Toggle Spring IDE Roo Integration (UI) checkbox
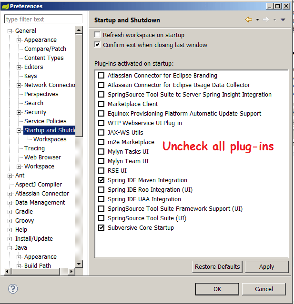Viewport: 294px width, 304px height. click(x=101, y=190)
